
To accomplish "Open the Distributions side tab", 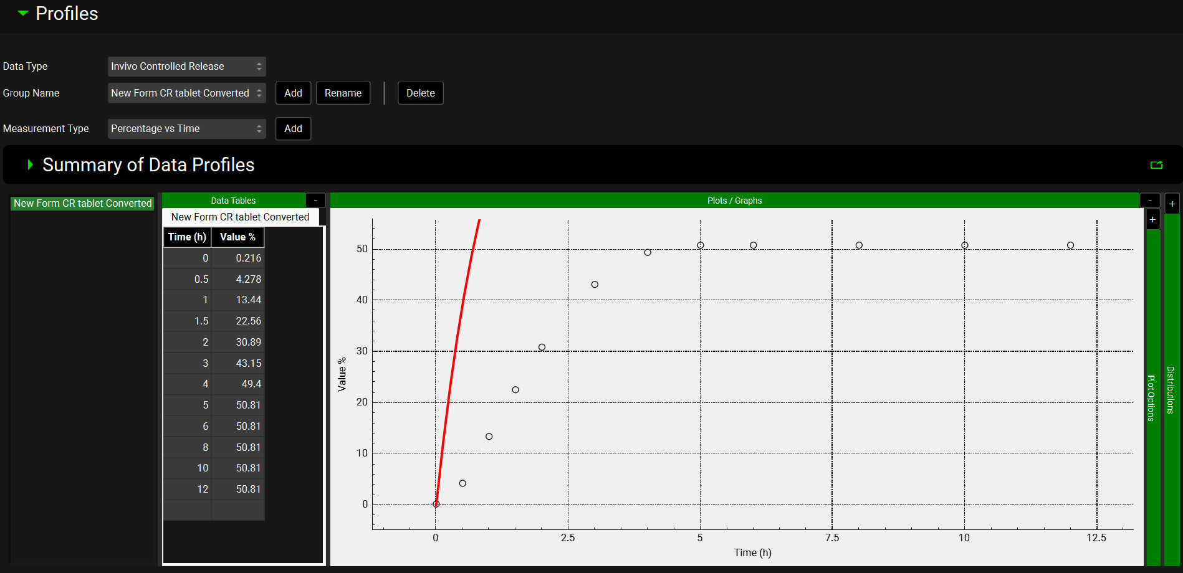I will [1171, 390].
